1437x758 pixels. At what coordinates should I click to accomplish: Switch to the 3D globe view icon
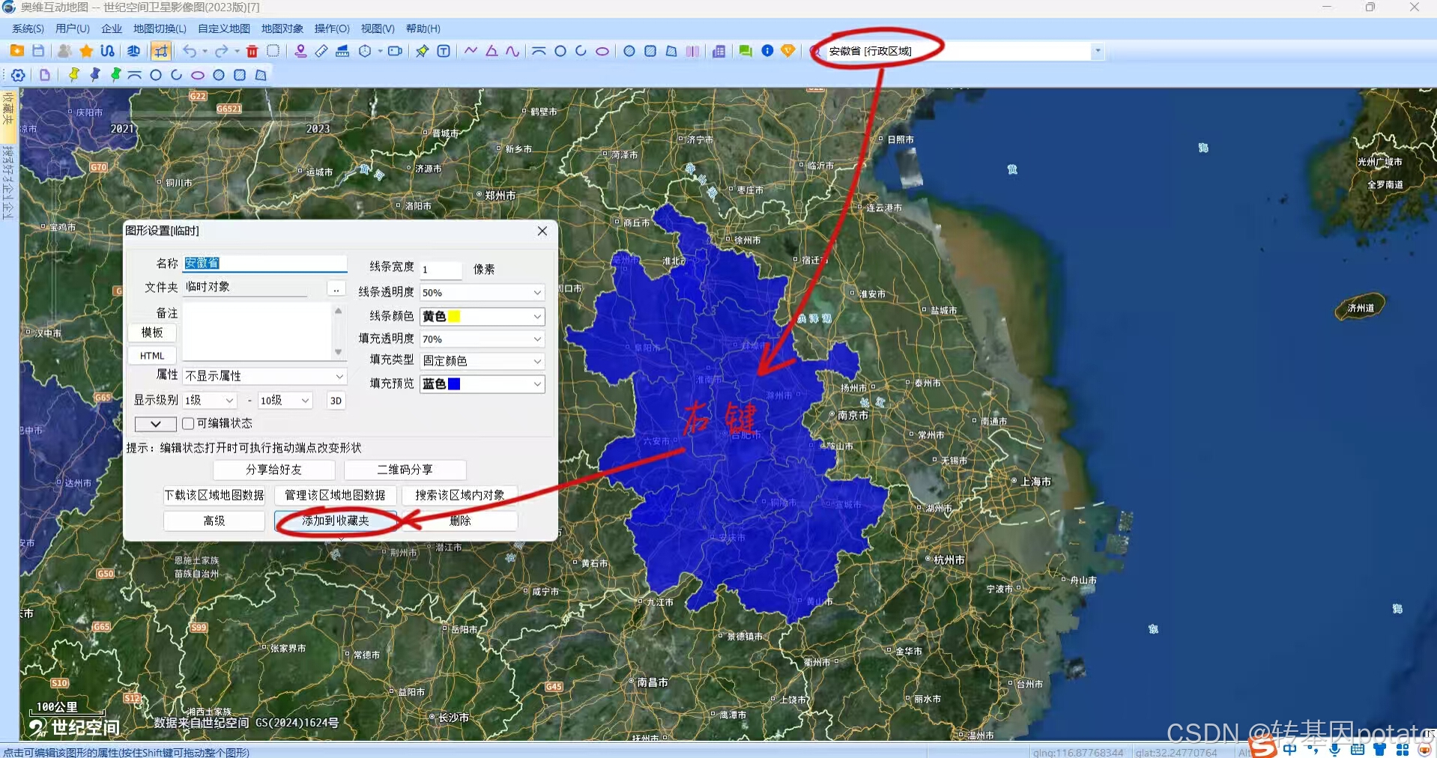(133, 51)
